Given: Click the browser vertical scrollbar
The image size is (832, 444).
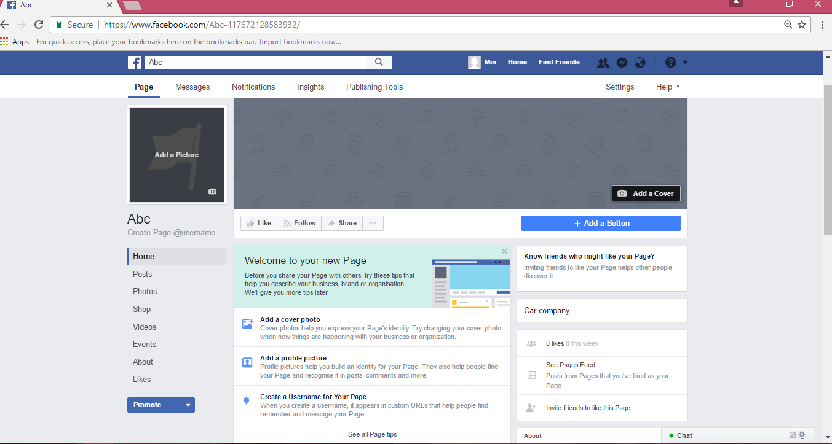Looking at the screenshot, I should (x=827, y=160).
